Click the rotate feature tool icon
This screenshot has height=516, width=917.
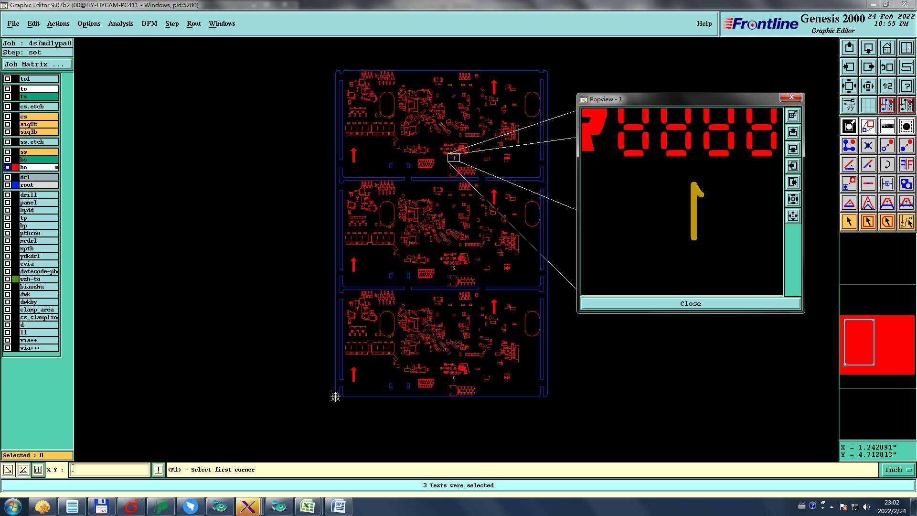[887, 165]
